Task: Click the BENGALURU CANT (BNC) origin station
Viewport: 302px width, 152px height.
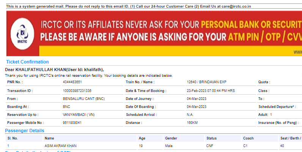Action: click(84, 99)
